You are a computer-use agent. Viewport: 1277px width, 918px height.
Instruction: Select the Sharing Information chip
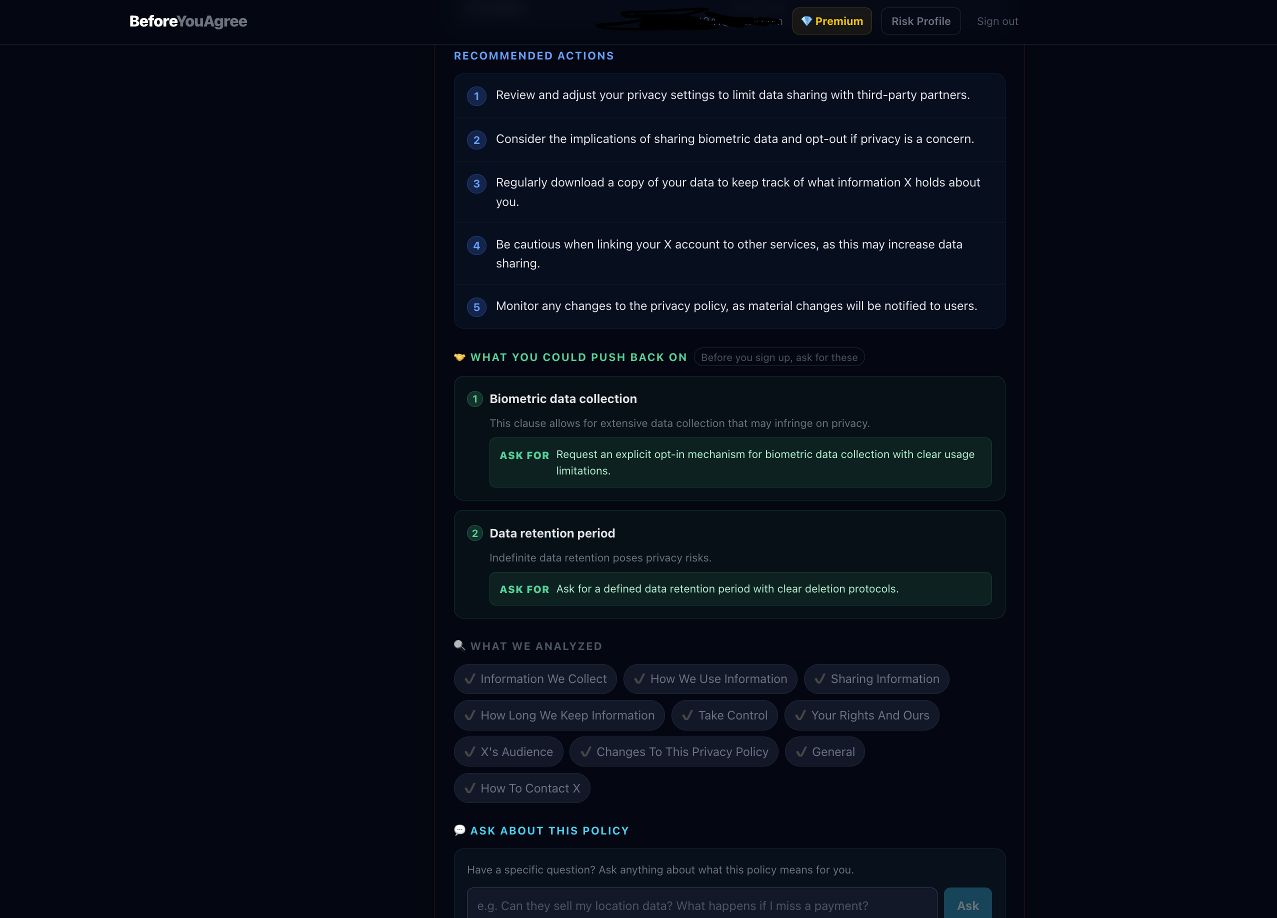[876, 678]
